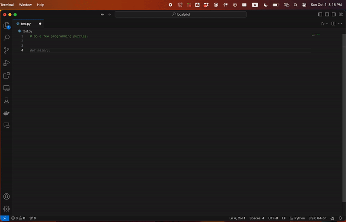Open the Manage gear icon
The width and height of the screenshot is (346, 222).
(6, 209)
